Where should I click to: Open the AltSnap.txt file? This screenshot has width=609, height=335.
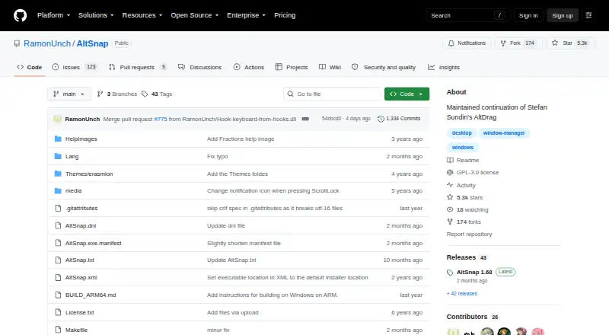click(x=80, y=260)
